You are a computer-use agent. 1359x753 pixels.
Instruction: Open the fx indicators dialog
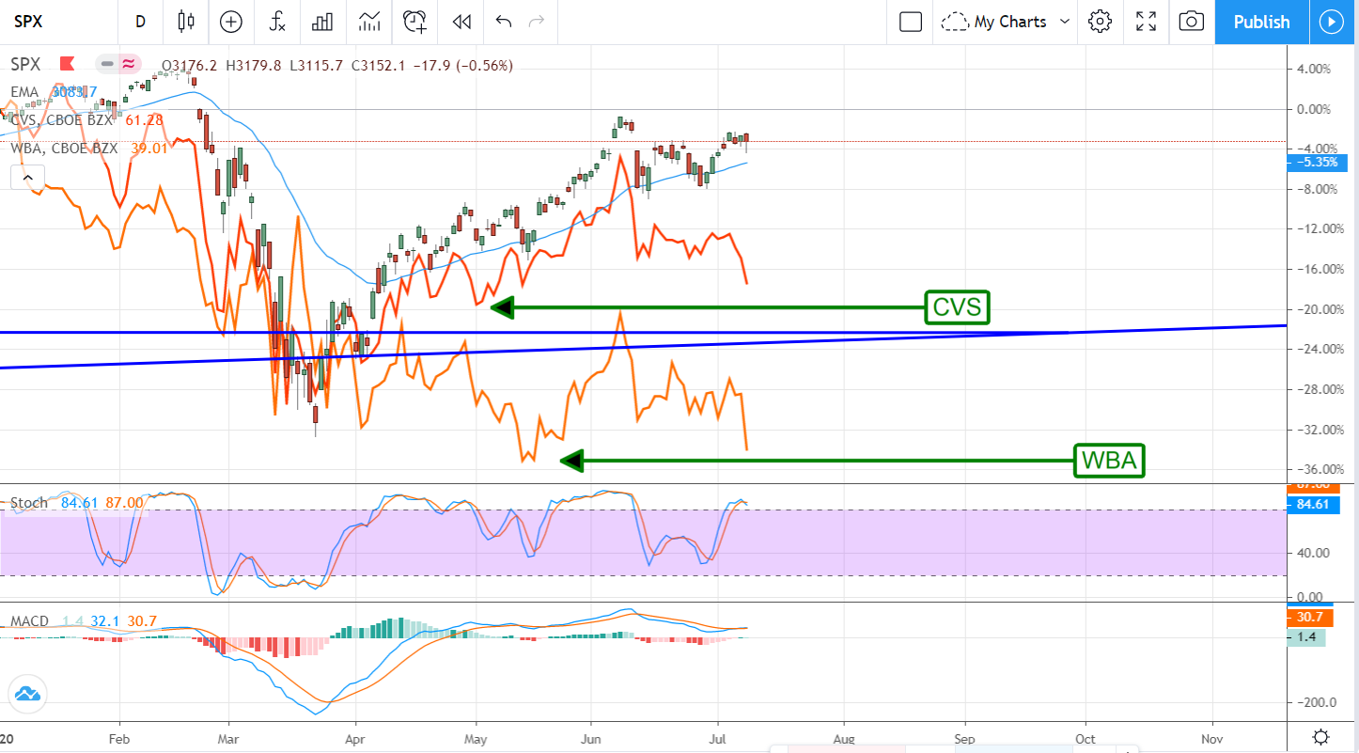coord(277,22)
